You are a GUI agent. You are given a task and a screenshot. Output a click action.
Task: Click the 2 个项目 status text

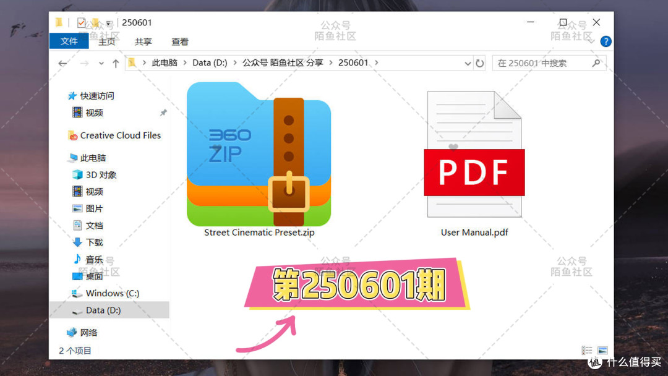(x=75, y=351)
